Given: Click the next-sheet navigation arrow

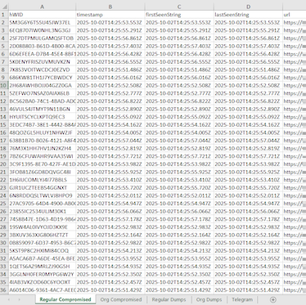Looking at the screenshot, I should [x=19, y=299].
